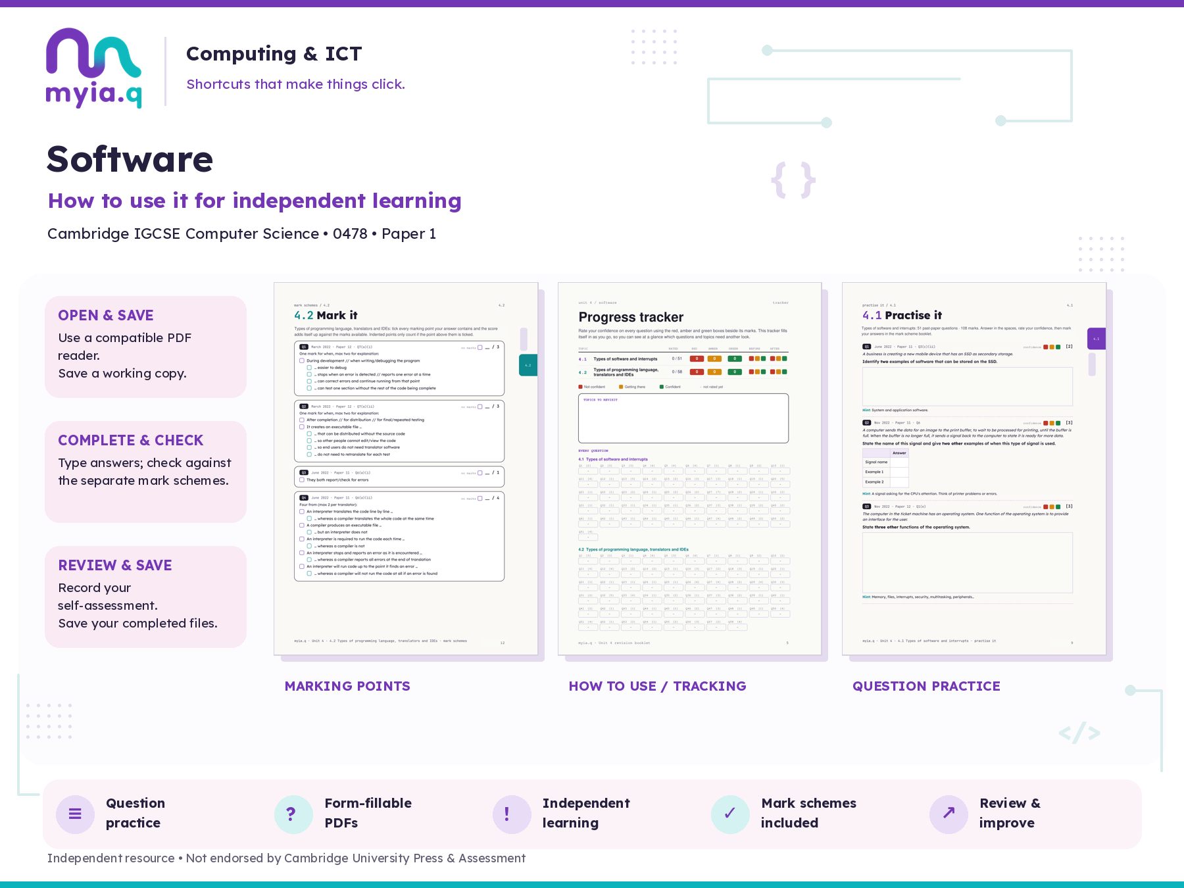Tick 'After completion // for distribution' checkbox
The width and height of the screenshot is (1184, 888).
coord(302,420)
